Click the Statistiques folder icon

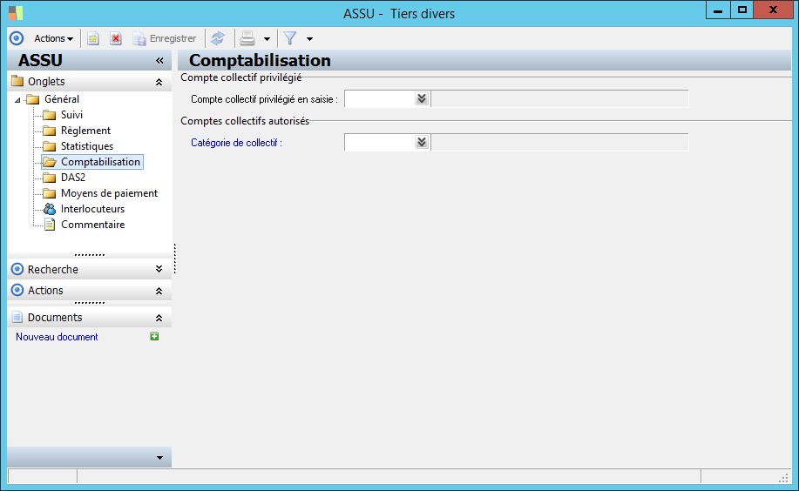[x=50, y=146]
